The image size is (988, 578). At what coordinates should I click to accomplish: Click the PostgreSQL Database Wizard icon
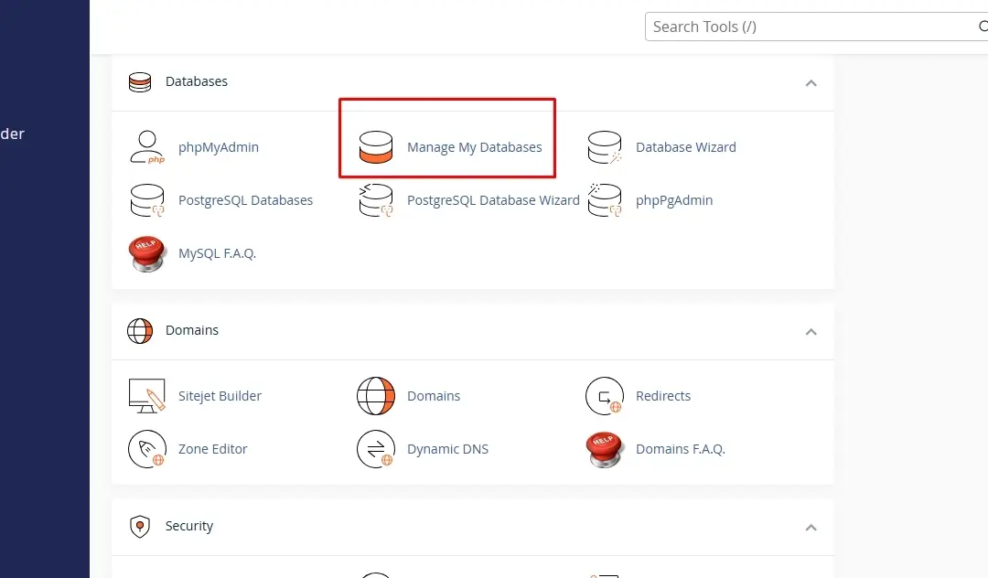click(376, 200)
